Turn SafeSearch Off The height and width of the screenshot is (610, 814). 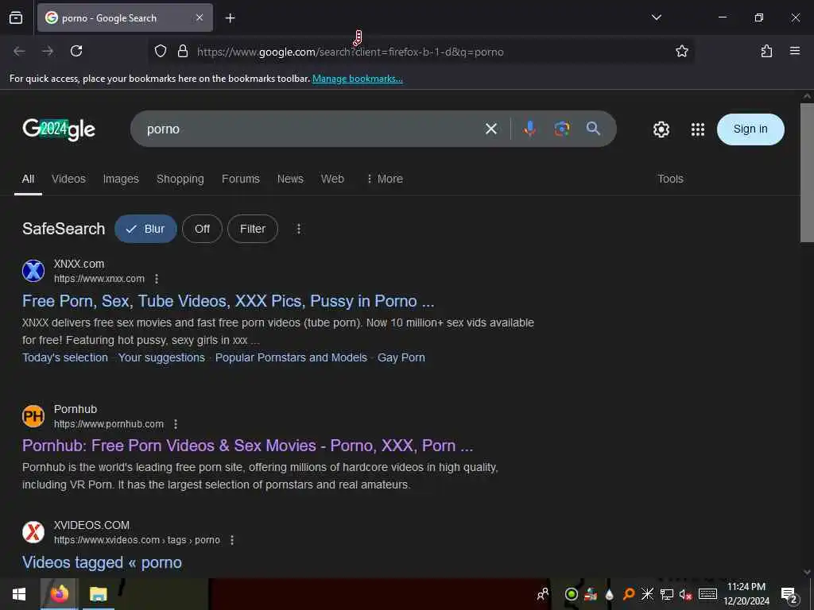click(202, 229)
